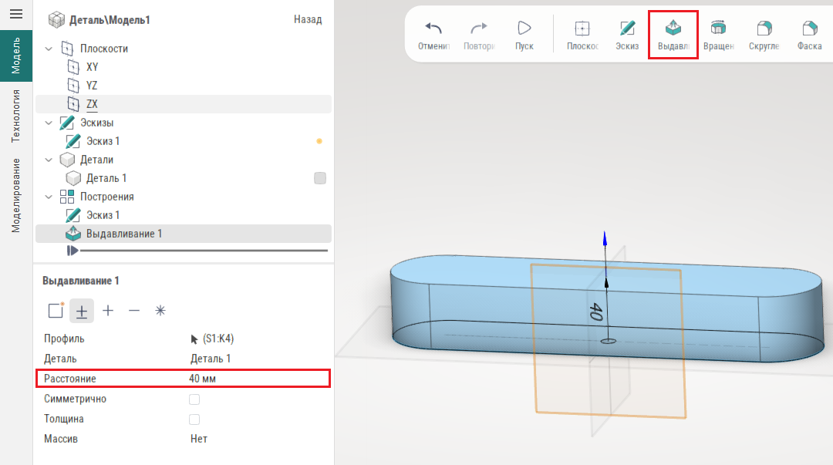Open the Моделирование side tab
Image resolution: width=833 pixels, height=465 pixels.
15,195
